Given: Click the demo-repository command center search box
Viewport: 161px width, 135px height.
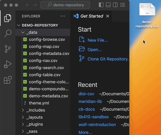Looking at the screenshot, I should click(x=65, y=5).
